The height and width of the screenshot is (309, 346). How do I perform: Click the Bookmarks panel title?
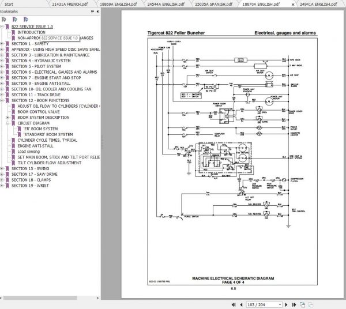(9, 12)
